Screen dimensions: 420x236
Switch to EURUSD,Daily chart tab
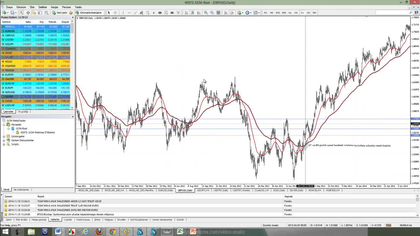[x=165, y=190]
